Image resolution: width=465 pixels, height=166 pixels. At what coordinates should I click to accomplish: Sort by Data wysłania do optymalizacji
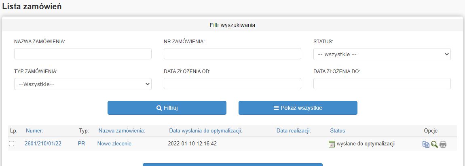pyautogui.click(x=205, y=130)
